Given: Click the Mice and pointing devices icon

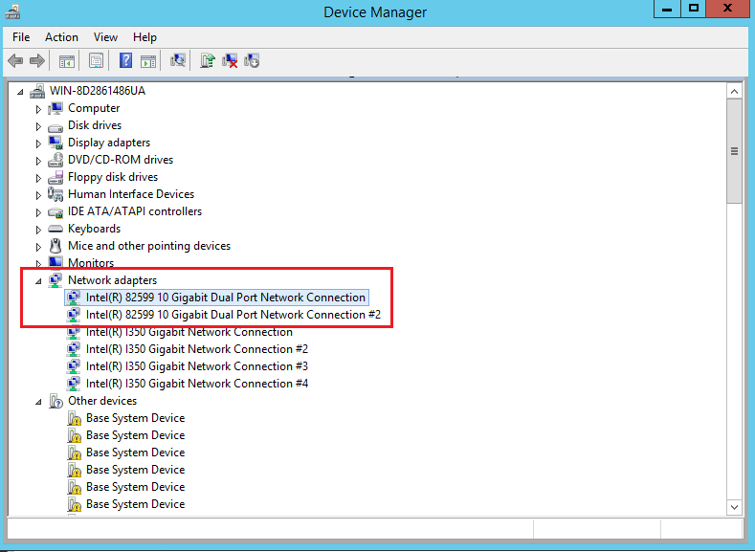Looking at the screenshot, I should coord(56,246).
